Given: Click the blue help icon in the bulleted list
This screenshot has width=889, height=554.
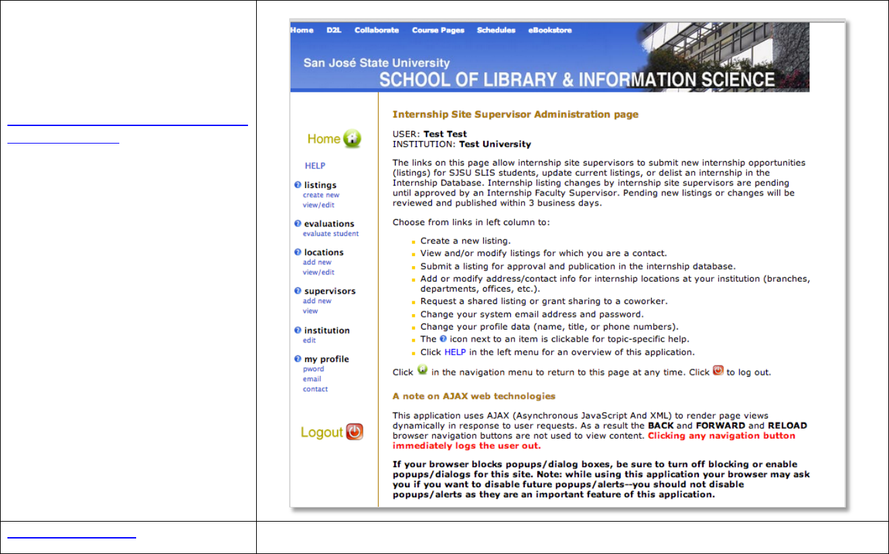Looking at the screenshot, I should (x=443, y=339).
